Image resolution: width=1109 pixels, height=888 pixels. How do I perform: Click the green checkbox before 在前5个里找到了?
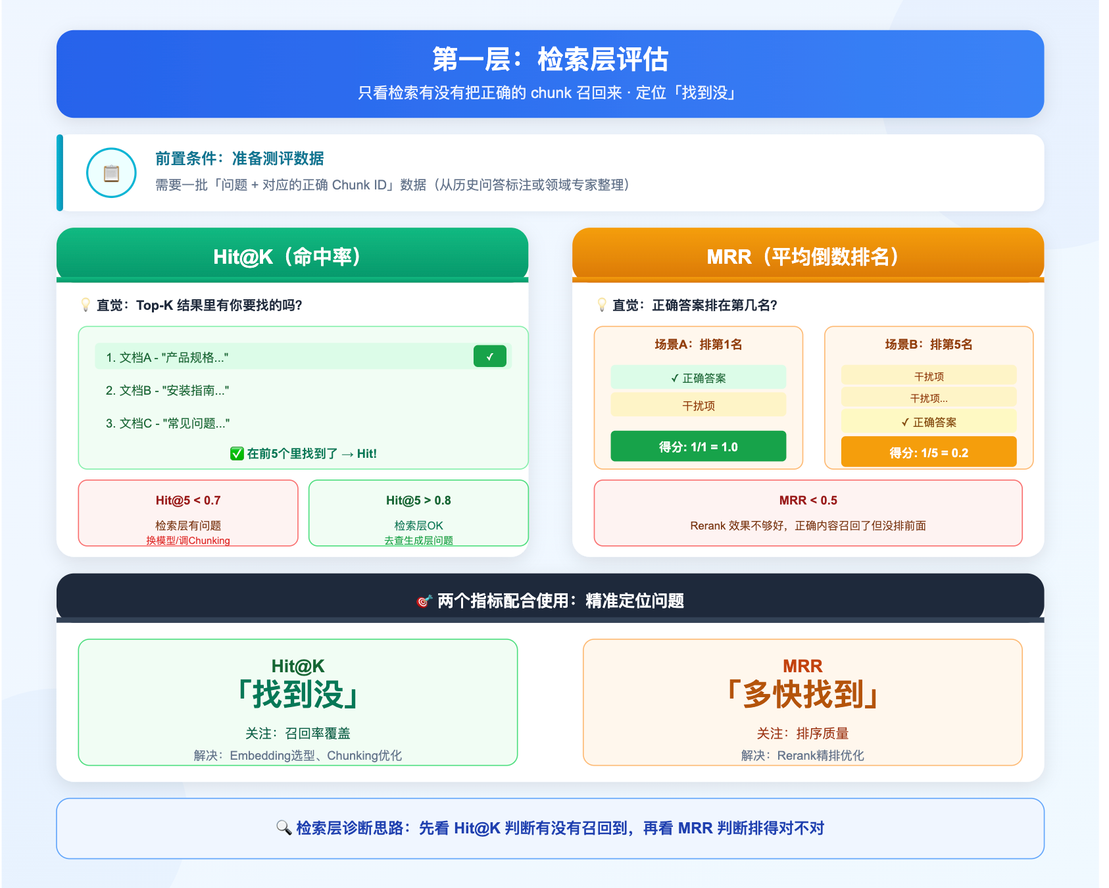(x=237, y=453)
